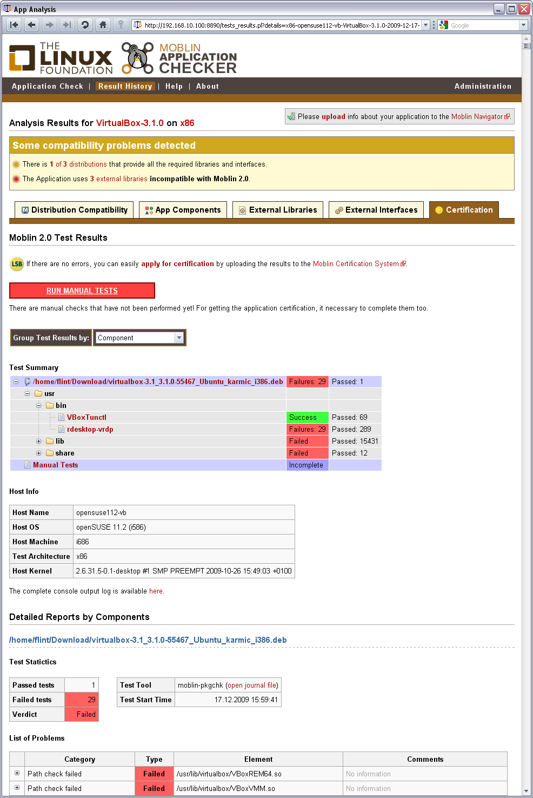Collapse the usr folder node

27,394
